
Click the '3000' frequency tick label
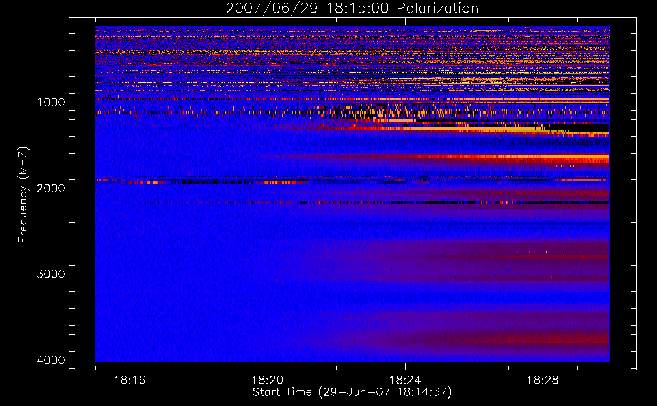pyautogui.click(x=51, y=274)
